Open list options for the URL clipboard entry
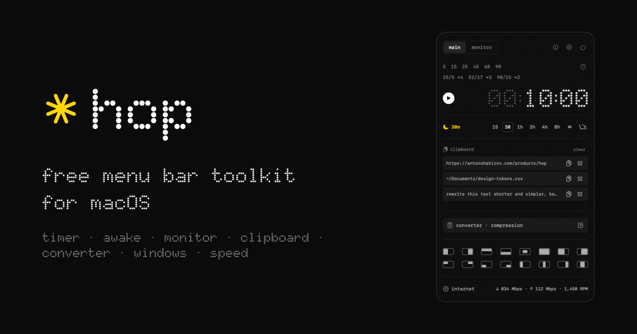Image resolution: width=637 pixels, height=334 pixels. [580, 163]
